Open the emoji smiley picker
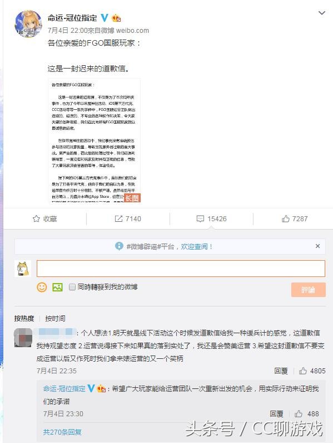333x443 pixels. coord(42,287)
